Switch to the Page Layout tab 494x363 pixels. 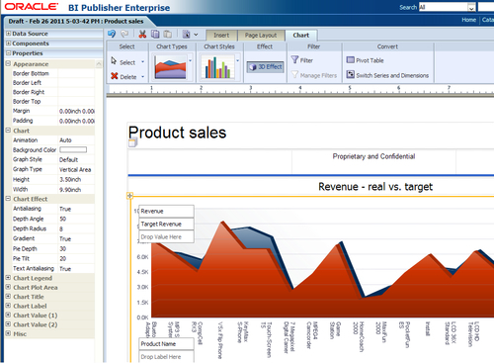[x=261, y=36]
